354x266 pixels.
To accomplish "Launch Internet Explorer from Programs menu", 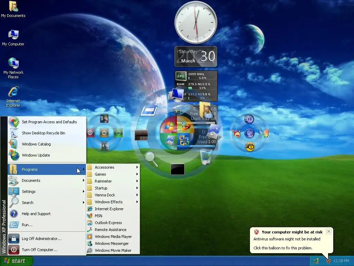I will tap(113, 209).
